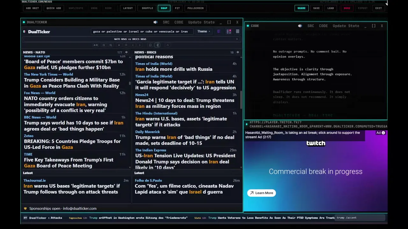
Task: Click the play icon in ticker toolbar
Action: [x=119, y=45]
